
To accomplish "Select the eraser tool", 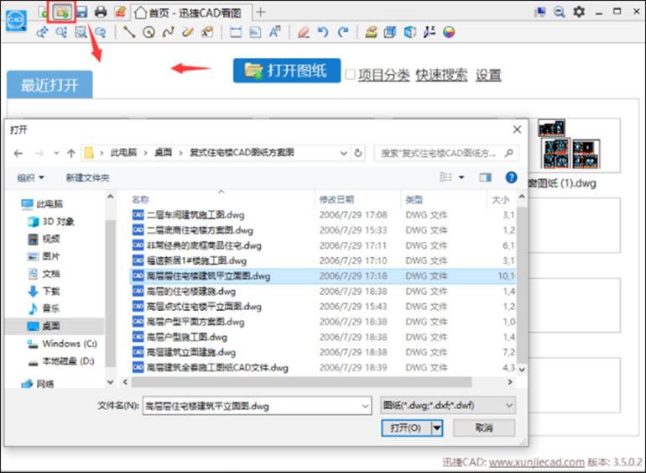I will point(304,32).
